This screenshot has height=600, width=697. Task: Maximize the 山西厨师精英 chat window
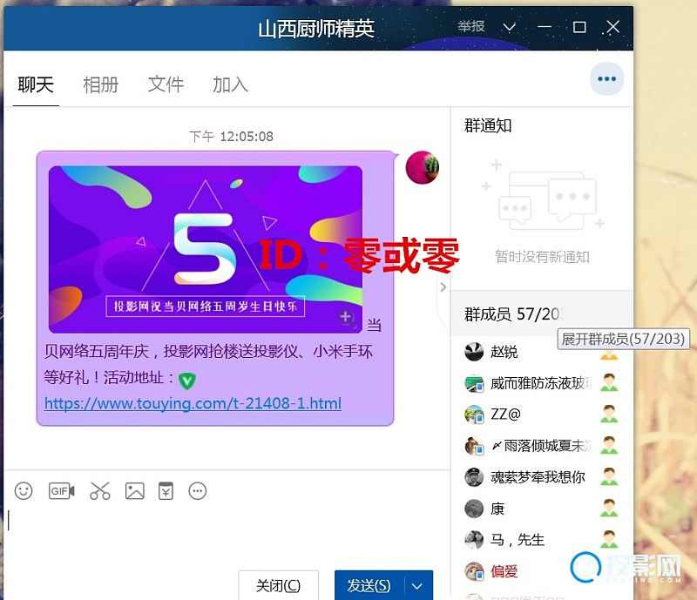pyautogui.click(x=579, y=27)
